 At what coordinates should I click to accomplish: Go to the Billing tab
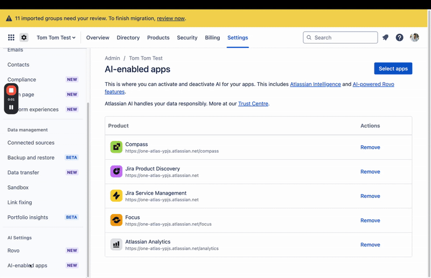click(212, 38)
